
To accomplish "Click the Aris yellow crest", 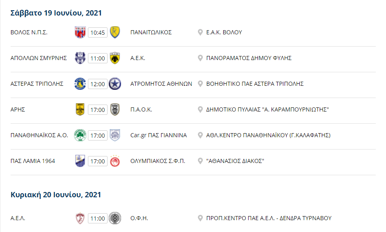I will (x=80, y=109).
